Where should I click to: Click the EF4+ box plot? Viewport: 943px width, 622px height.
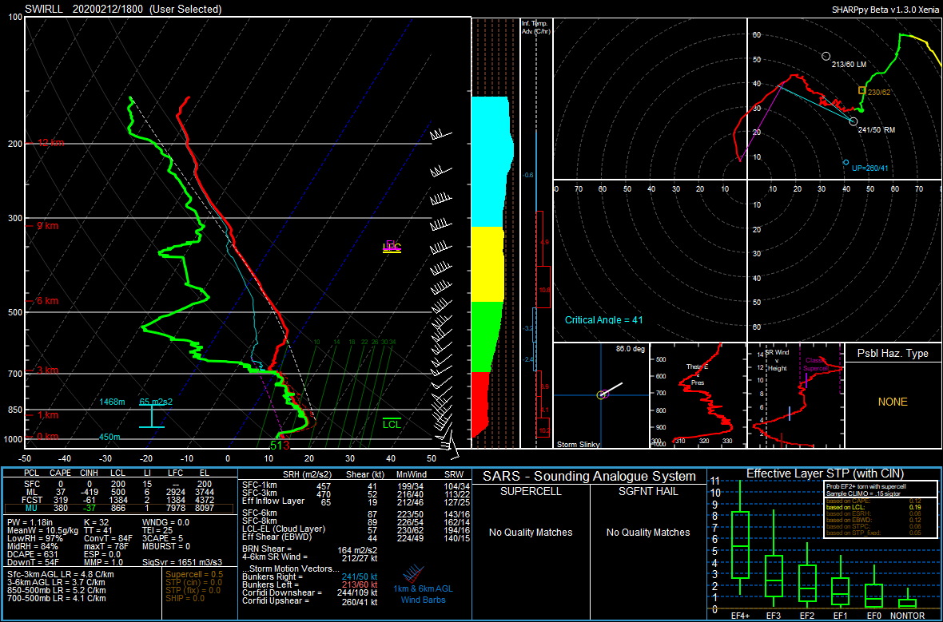tap(740, 539)
